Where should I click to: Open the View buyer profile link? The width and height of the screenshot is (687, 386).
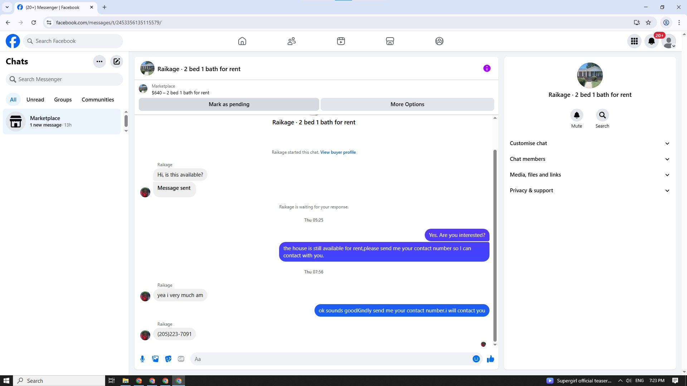click(x=338, y=152)
